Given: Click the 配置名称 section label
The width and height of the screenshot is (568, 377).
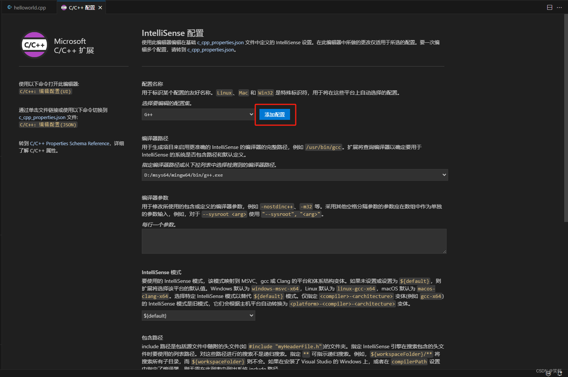Looking at the screenshot, I should [x=152, y=84].
